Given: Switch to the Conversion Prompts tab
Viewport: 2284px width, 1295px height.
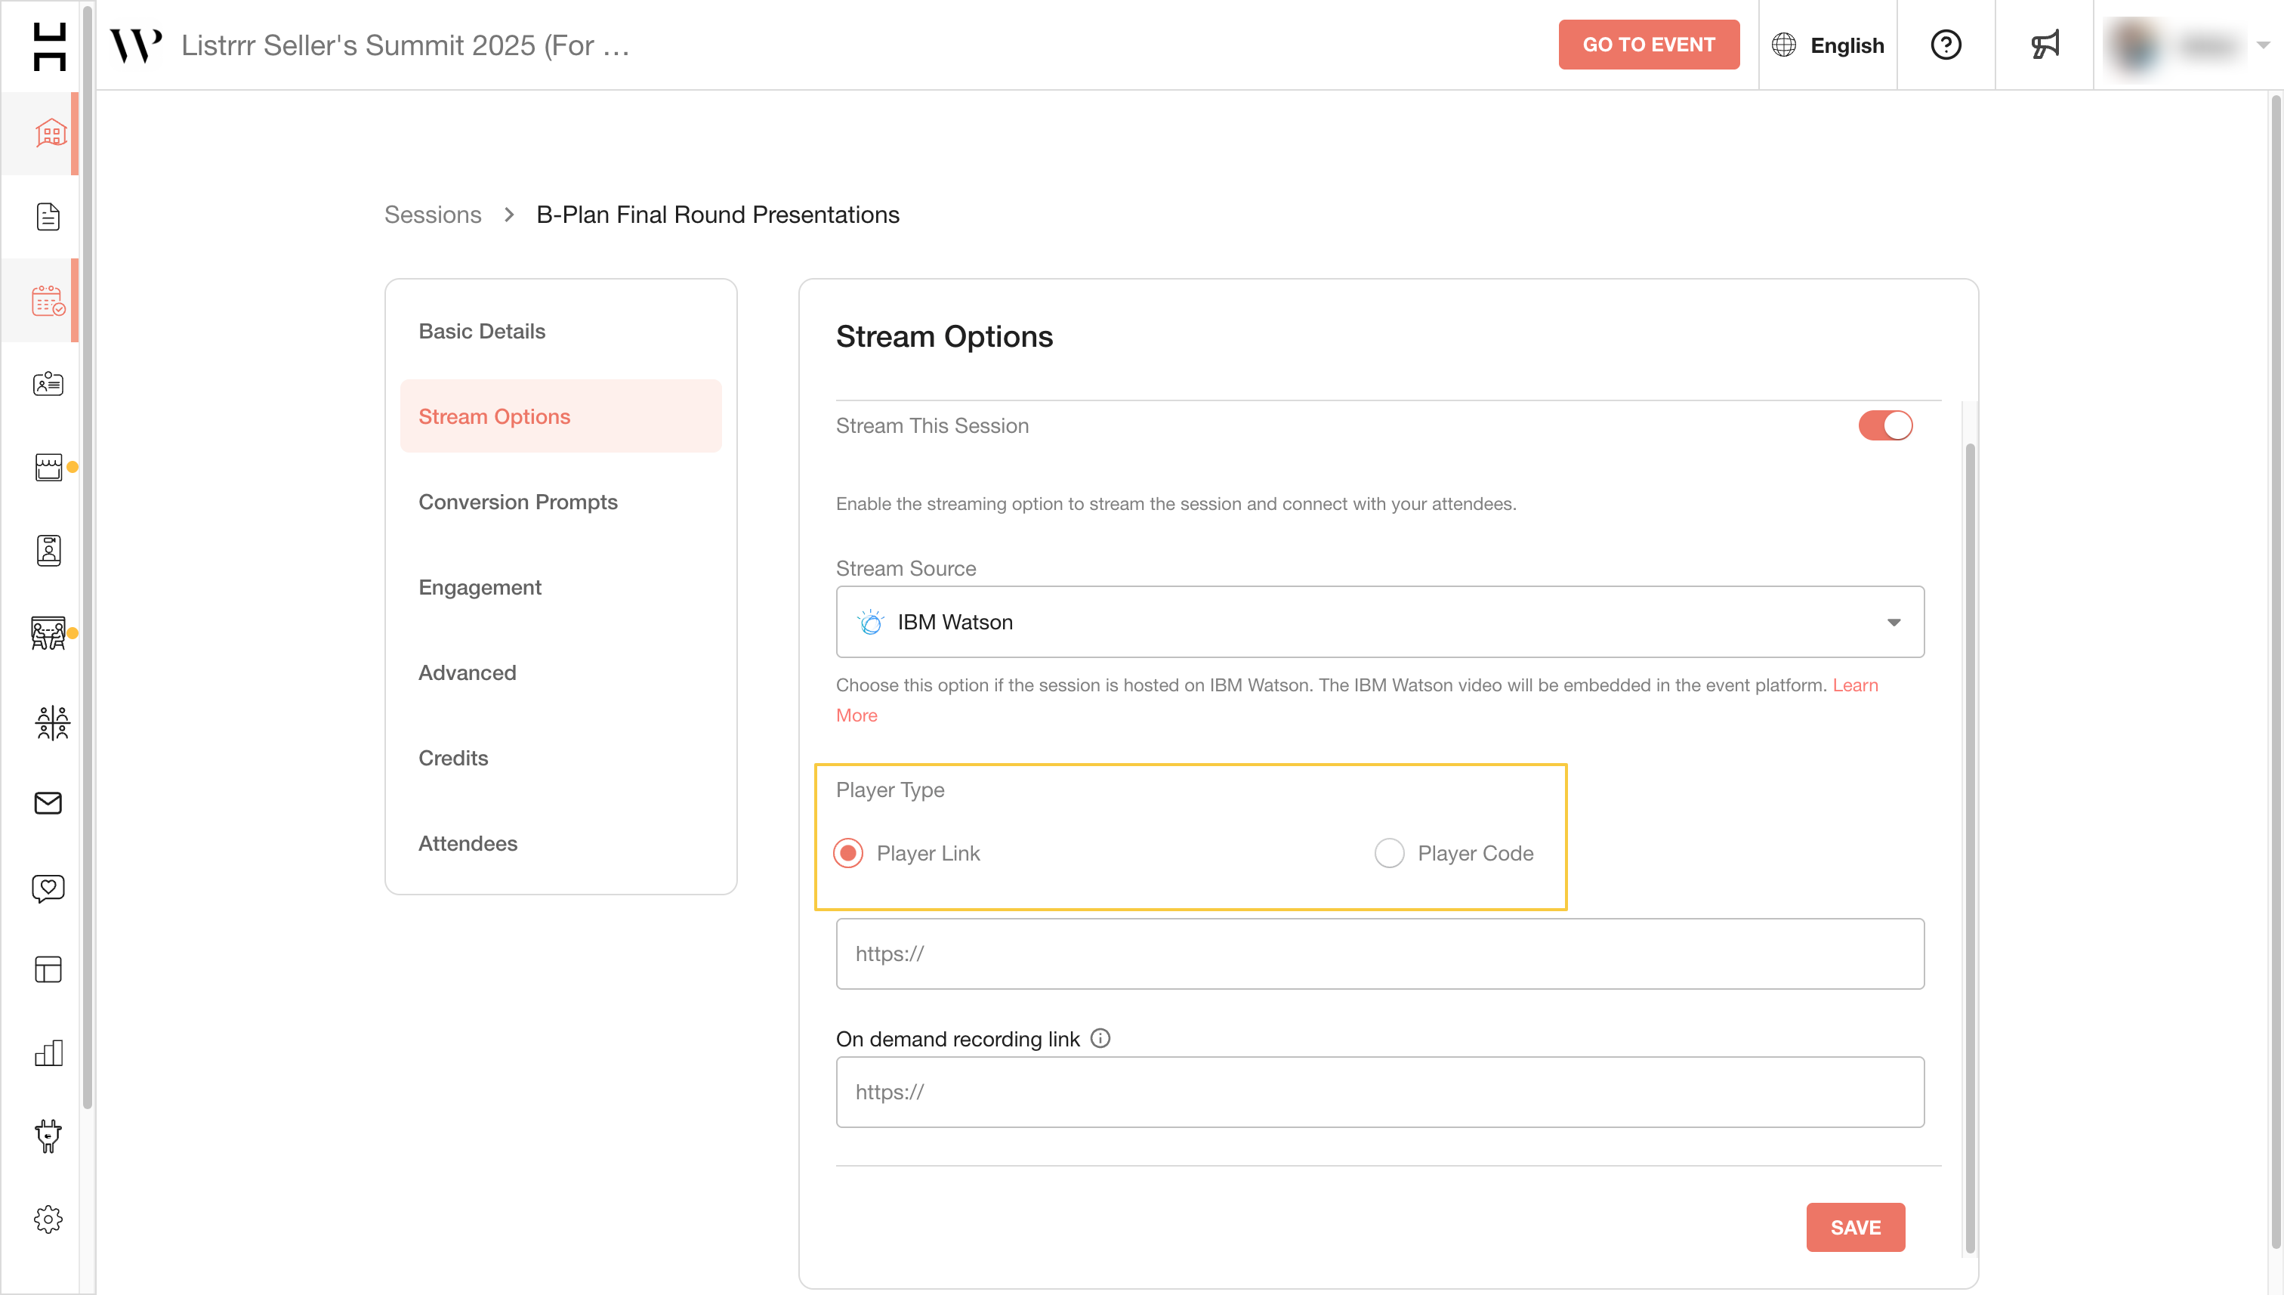Looking at the screenshot, I should click(517, 502).
